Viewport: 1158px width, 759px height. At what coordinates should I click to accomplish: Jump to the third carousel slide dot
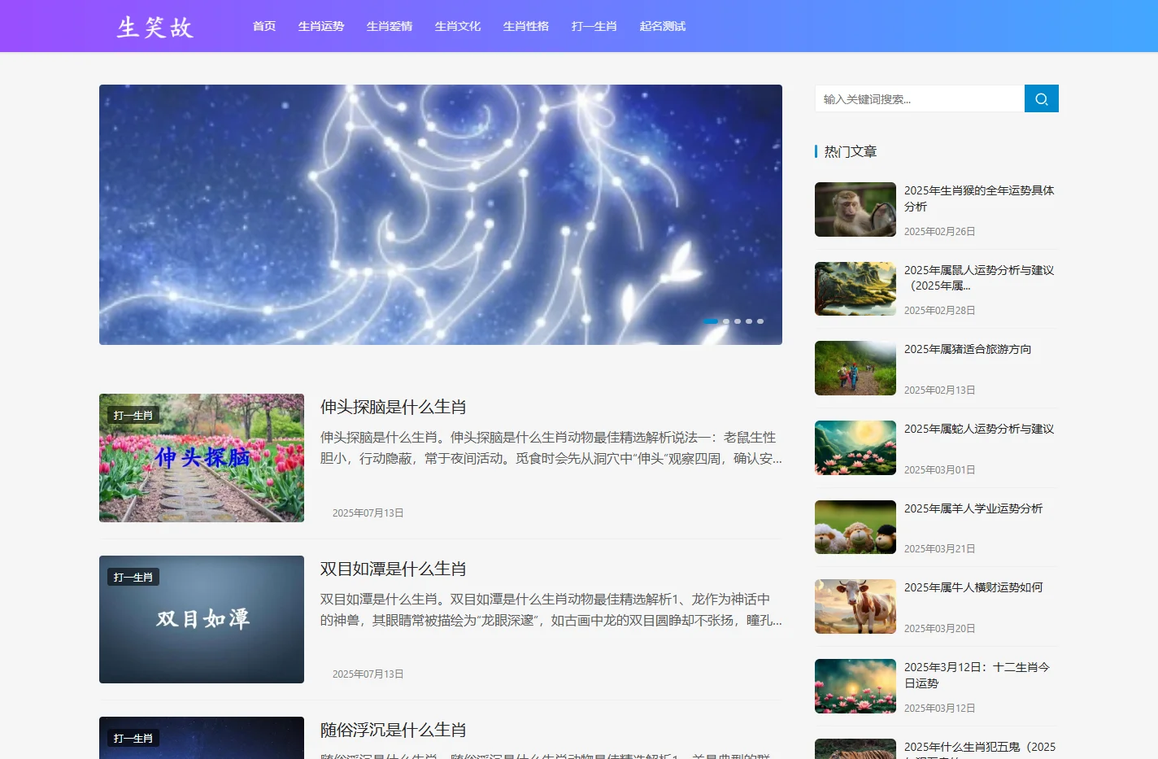[738, 321]
